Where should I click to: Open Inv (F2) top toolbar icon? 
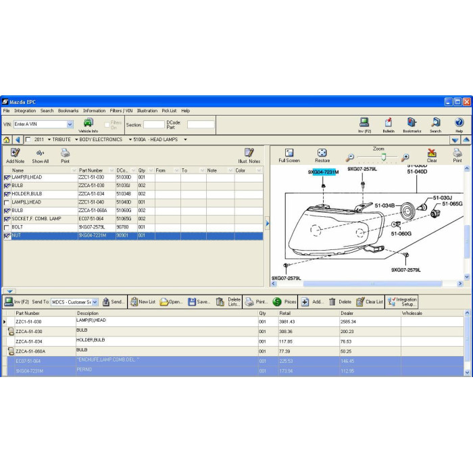[x=364, y=125]
